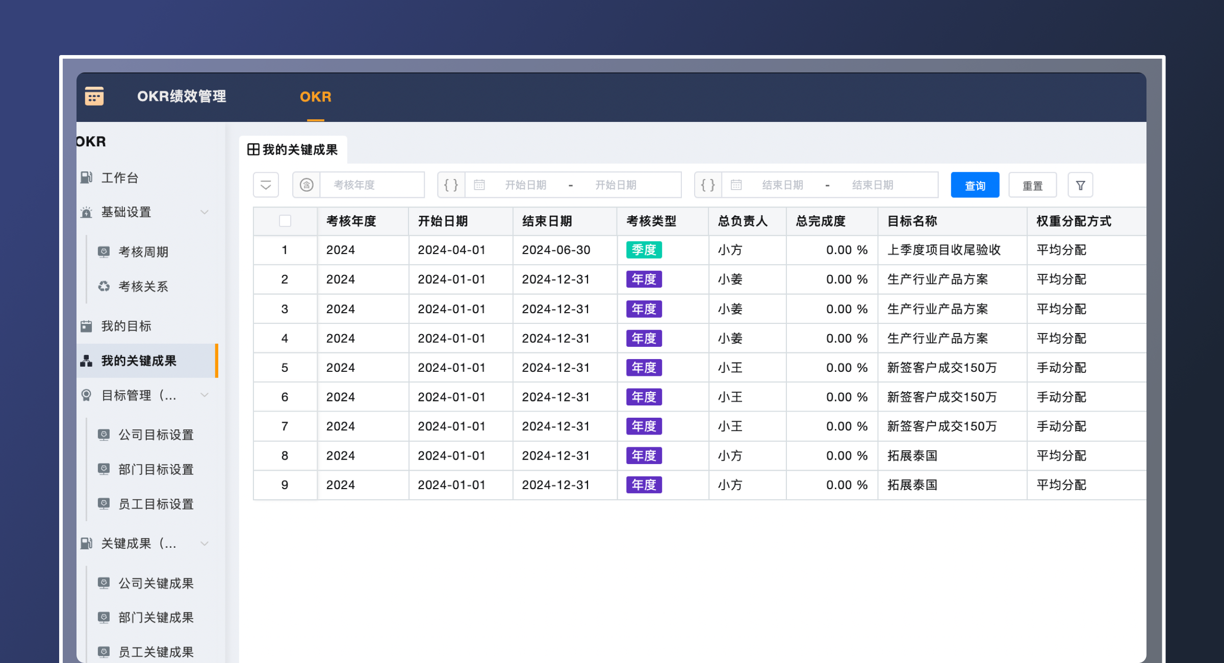Collapse the 关键成果 sidebar group
This screenshot has width=1224, height=663.
(205, 543)
